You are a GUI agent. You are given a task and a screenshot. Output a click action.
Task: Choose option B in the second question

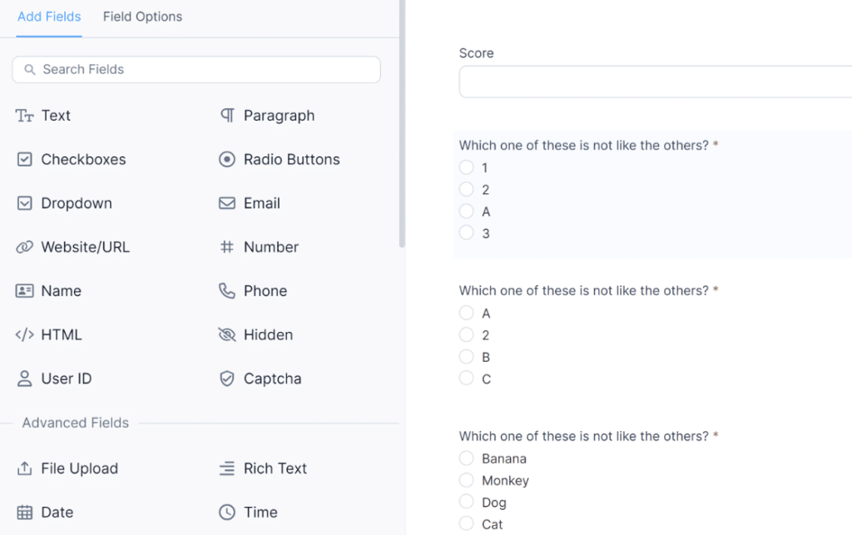[x=466, y=356]
